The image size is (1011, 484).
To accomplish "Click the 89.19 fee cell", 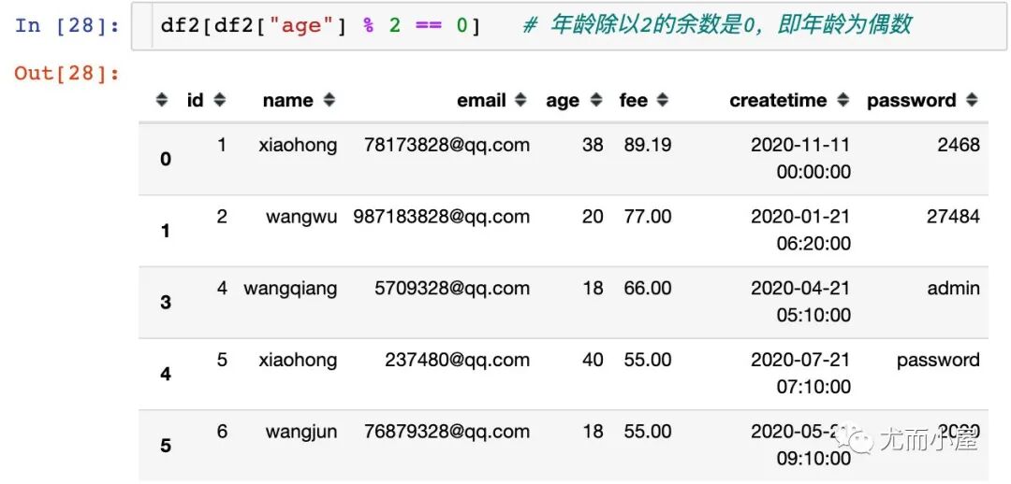I will coord(648,145).
